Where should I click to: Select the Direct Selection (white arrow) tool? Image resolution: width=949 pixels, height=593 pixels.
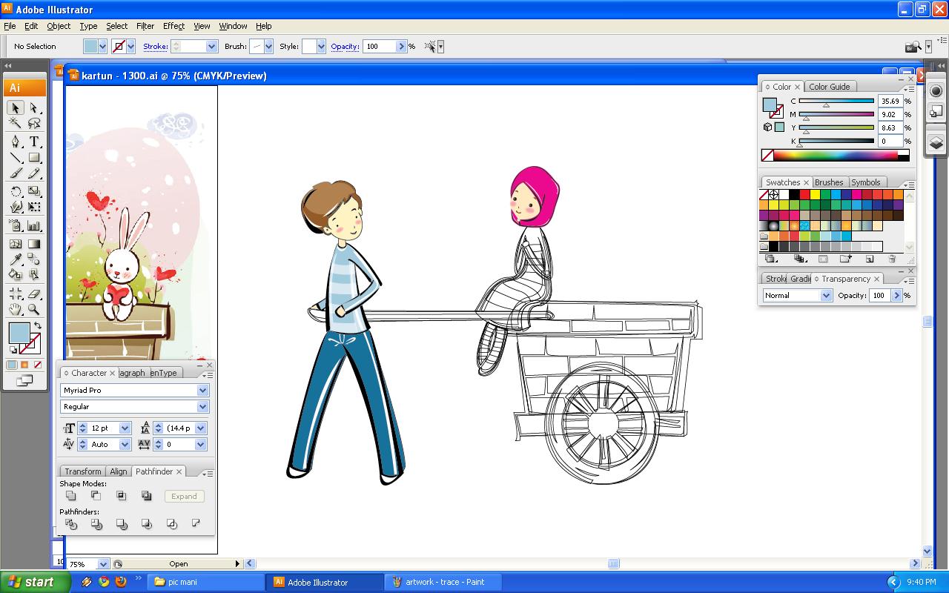pos(34,108)
